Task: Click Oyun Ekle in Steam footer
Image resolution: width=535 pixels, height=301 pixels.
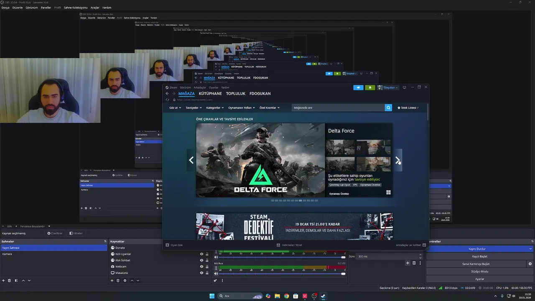Action: coord(174,245)
